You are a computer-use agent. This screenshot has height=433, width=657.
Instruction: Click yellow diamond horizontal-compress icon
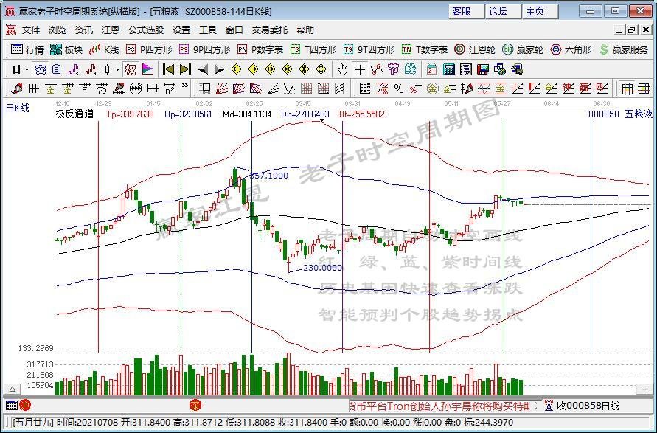coord(287,69)
